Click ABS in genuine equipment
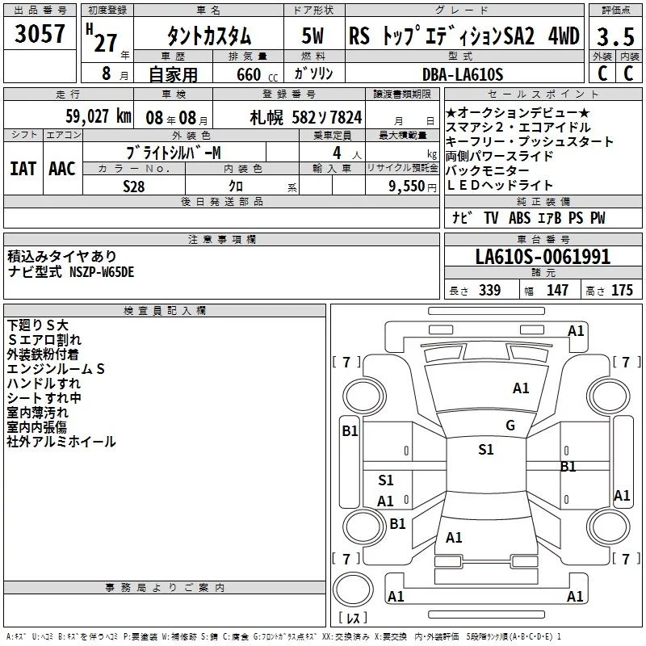This screenshot has height=646, width=646. tap(519, 218)
